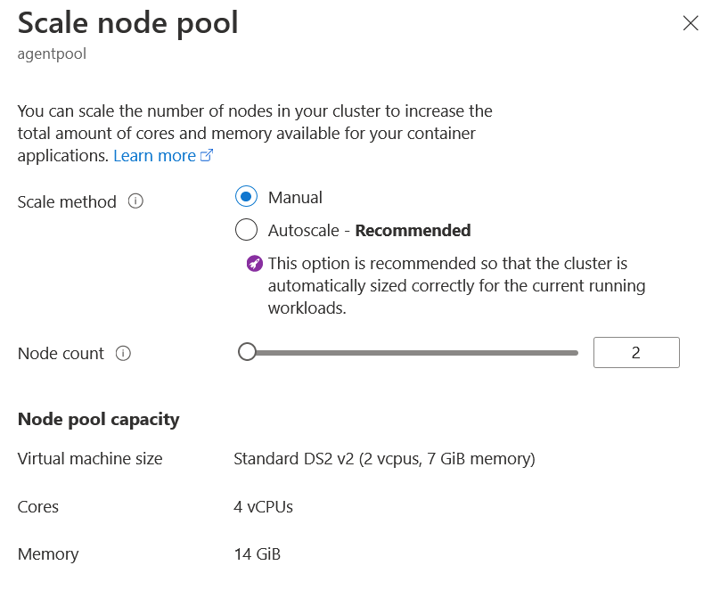Click the Scale node pool title
Viewport: 720px width, 590px height.
coord(128,23)
